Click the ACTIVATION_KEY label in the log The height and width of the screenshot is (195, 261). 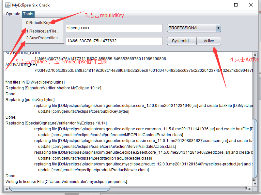click(21, 65)
